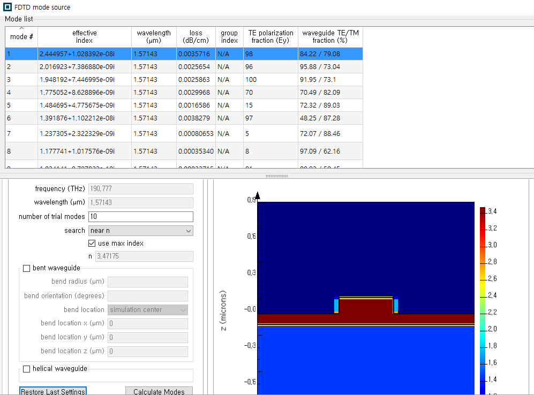Viewport: 534px width, 395px height.
Task: Click the TE polarization fraction header
Action: (270, 37)
